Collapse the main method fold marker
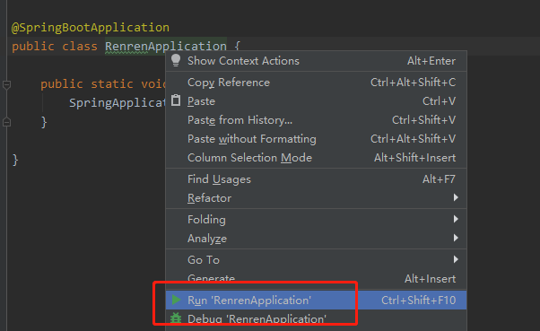The height and width of the screenshot is (331, 540). (6, 84)
